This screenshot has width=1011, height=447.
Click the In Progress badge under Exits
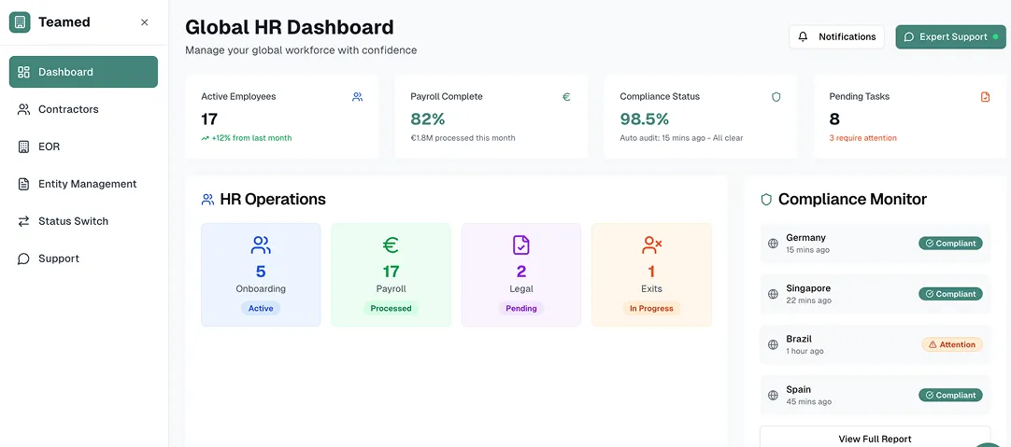coord(651,309)
